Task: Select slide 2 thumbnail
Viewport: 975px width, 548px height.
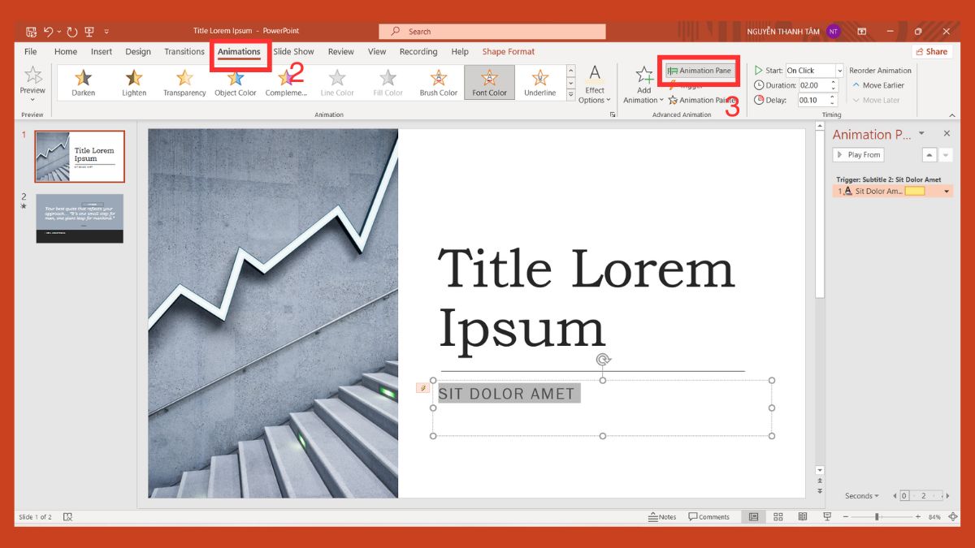Action: click(x=79, y=218)
